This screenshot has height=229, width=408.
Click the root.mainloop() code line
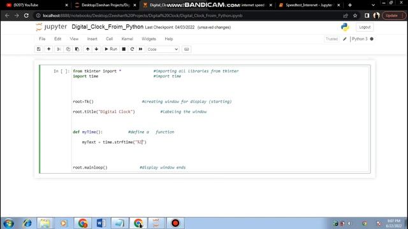90,167
